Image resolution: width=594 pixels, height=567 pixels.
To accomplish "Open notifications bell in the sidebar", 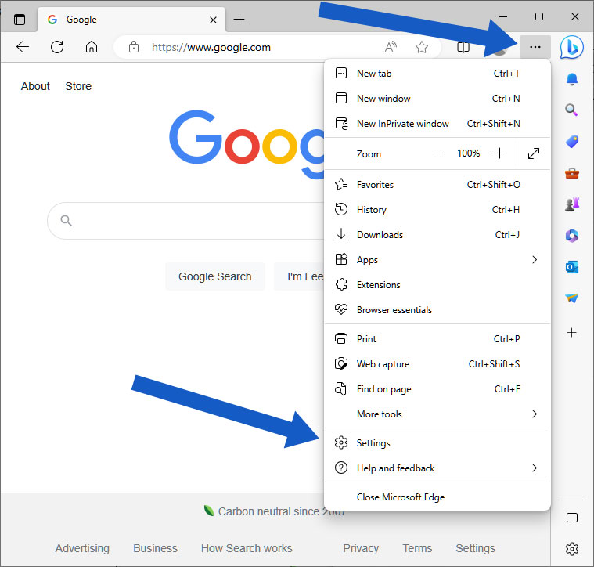I will click(x=572, y=79).
